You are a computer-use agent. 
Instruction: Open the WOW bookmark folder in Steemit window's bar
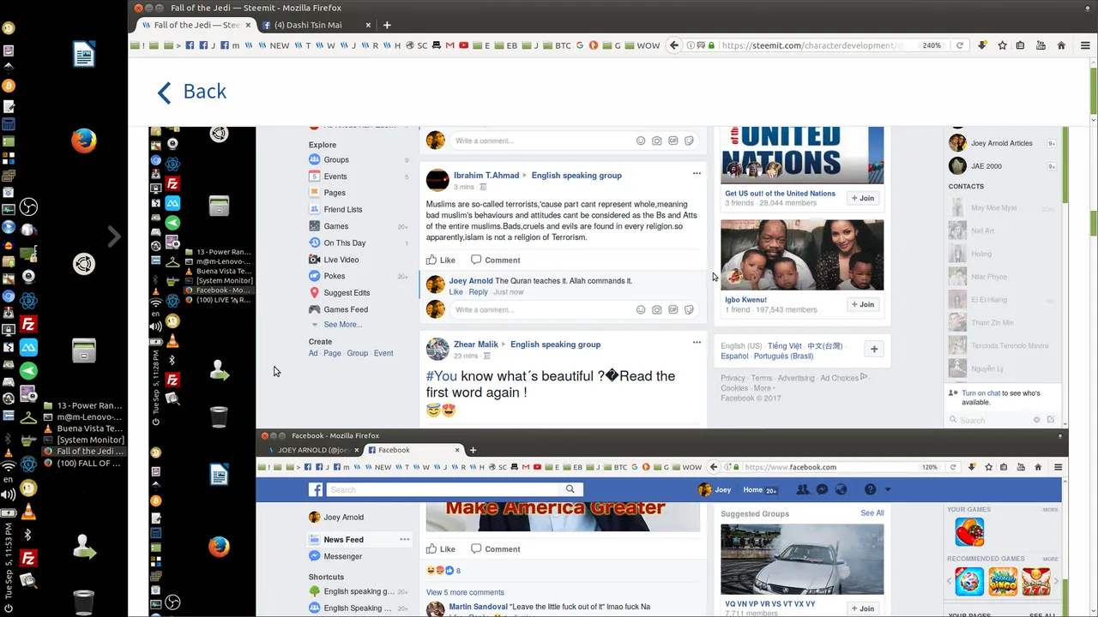tap(643, 45)
